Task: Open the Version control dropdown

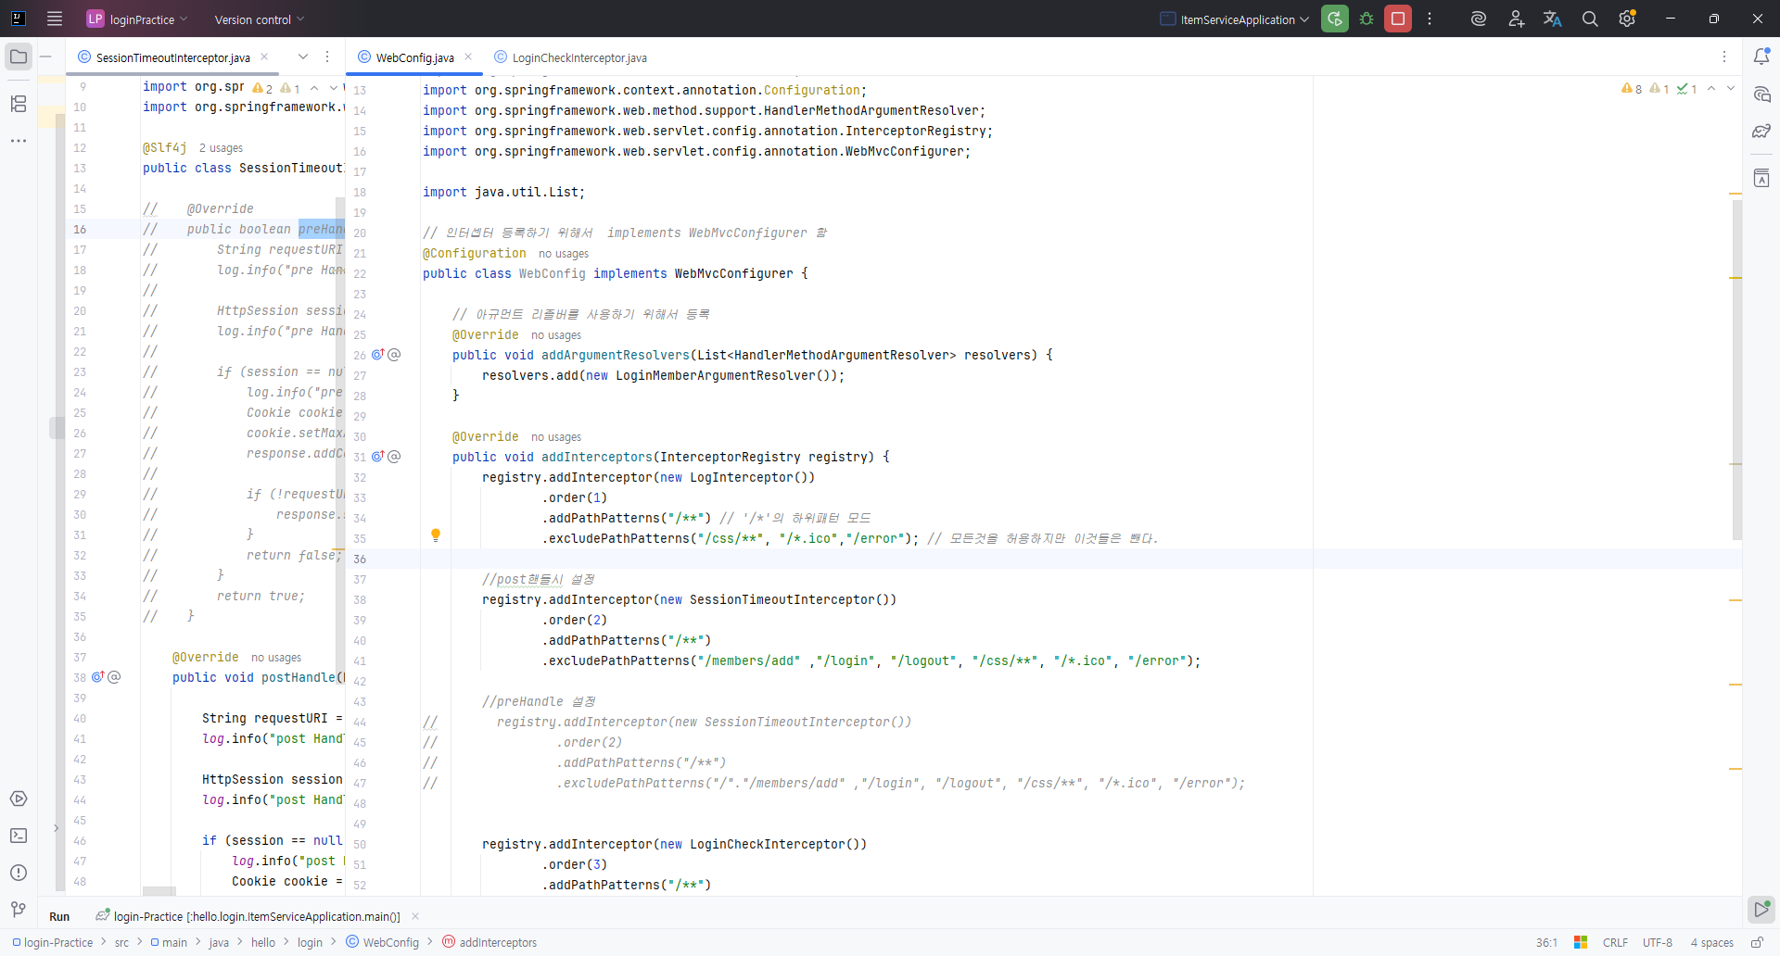Action: point(259,19)
